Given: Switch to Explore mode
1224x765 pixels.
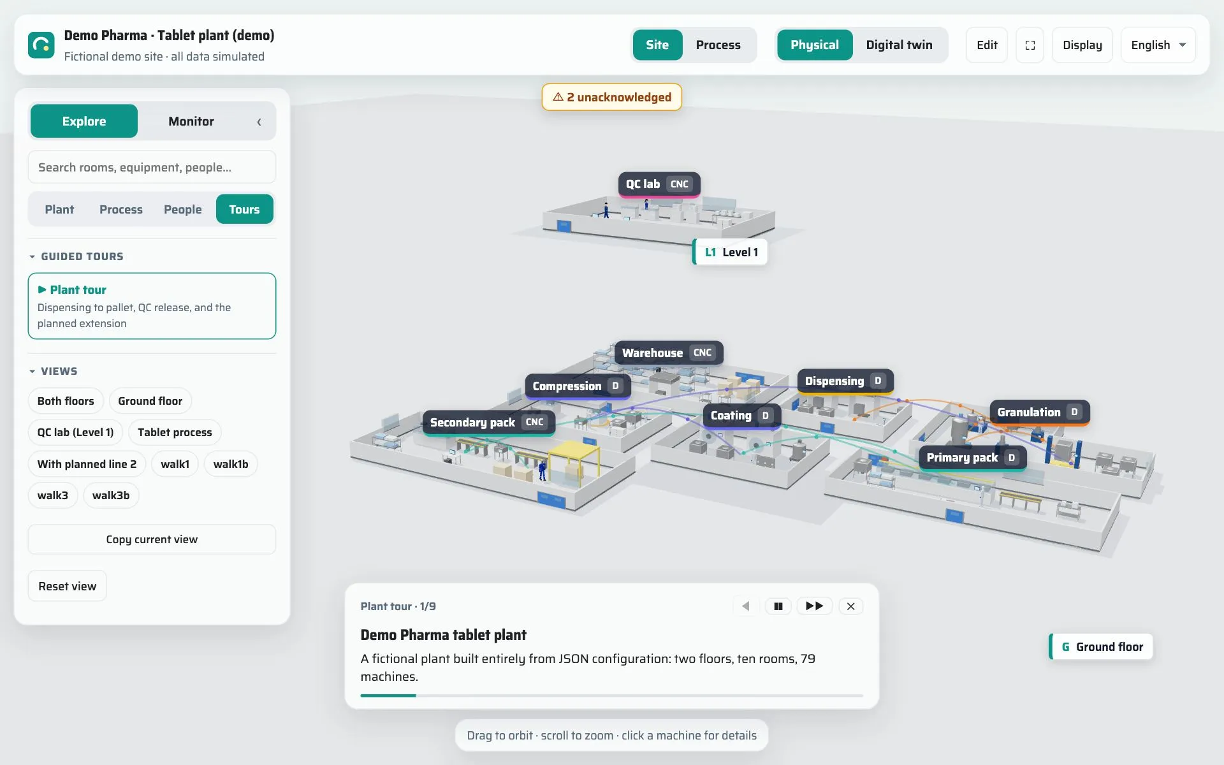Looking at the screenshot, I should coord(84,121).
